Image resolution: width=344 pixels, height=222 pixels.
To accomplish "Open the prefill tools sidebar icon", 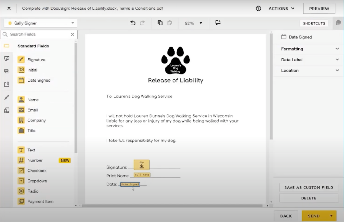I will click(7, 84).
